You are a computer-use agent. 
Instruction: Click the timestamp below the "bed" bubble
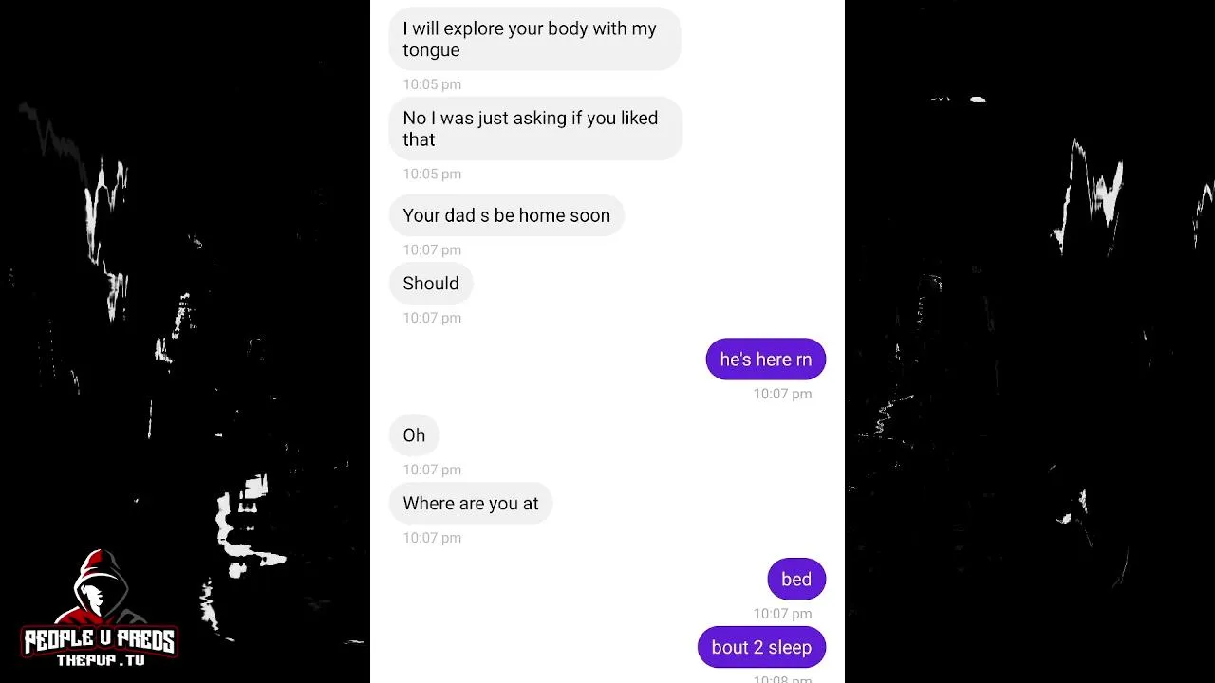(782, 614)
